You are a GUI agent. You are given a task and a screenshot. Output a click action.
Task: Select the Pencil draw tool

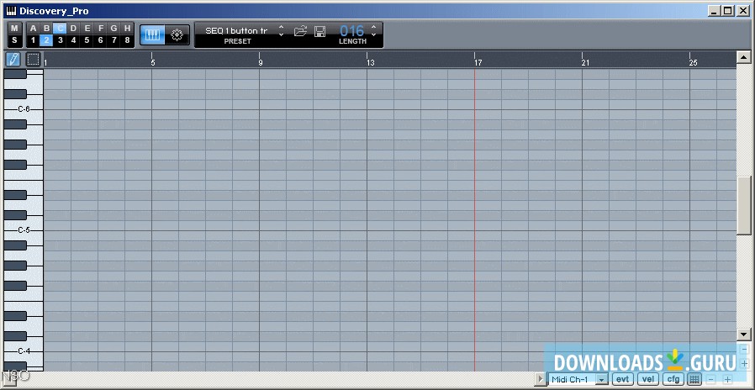pos(13,59)
